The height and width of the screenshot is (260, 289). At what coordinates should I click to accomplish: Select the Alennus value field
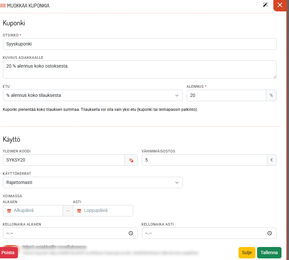(226, 95)
